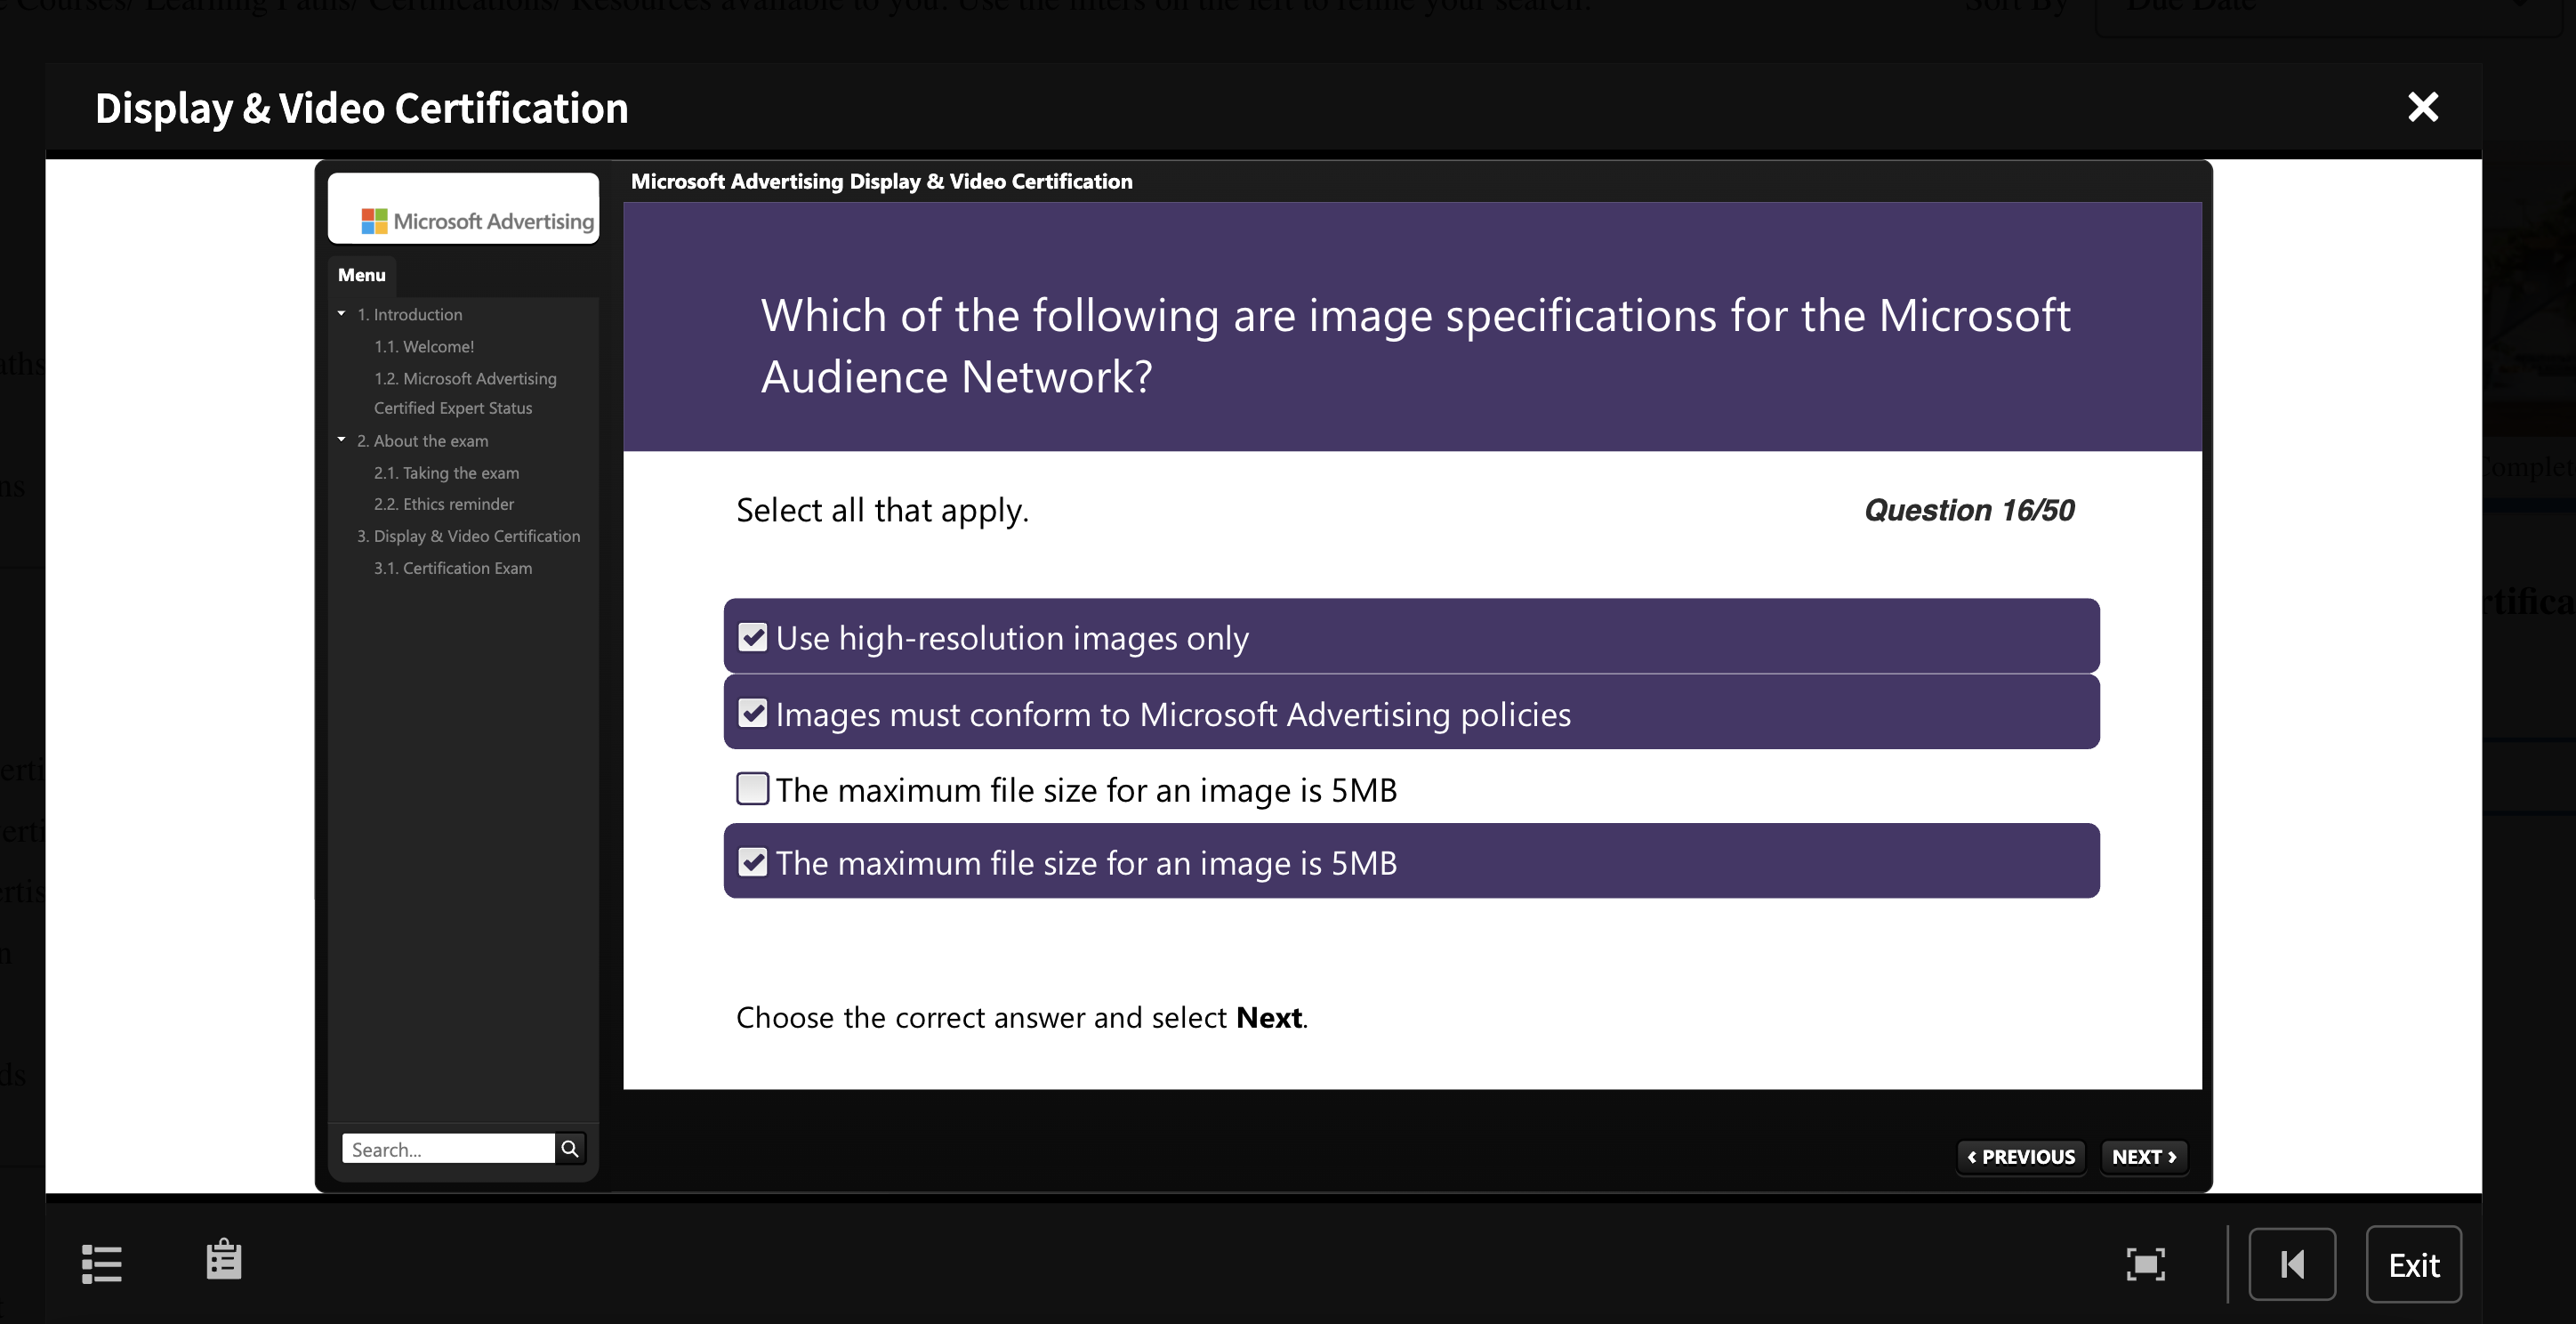2576x1324 pixels.
Task: Click the search magnifier icon
Action: coord(570,1148)
